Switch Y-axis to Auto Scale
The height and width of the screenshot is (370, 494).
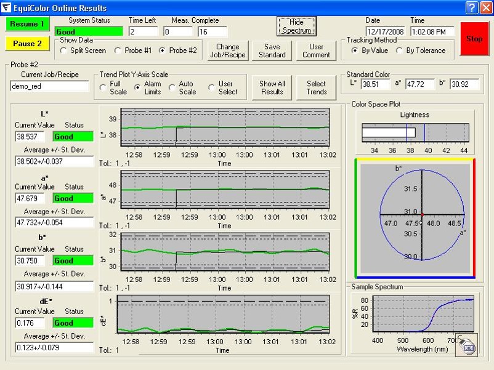tap(172, 87)
